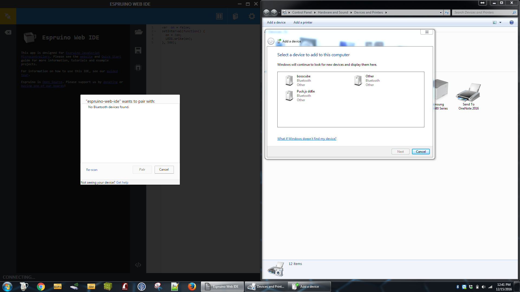Launch Google Chrome from the taskbar
520x292 pixels.
tap(41, 287)
